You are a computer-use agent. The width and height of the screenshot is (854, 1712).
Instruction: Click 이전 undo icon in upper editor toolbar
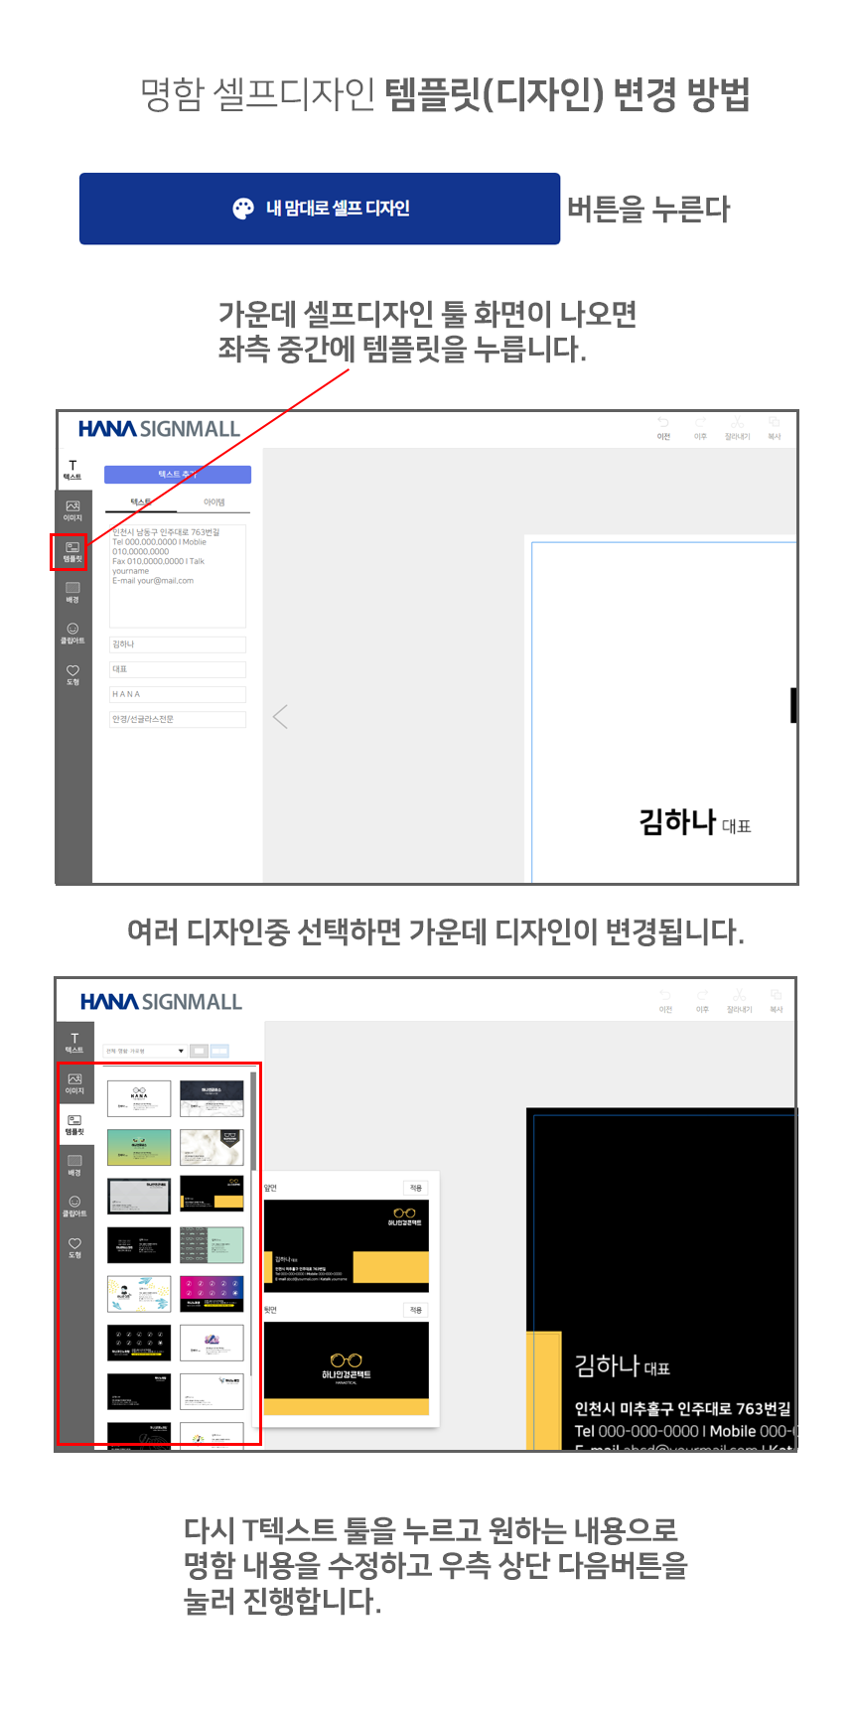click(x=663, y=427)
